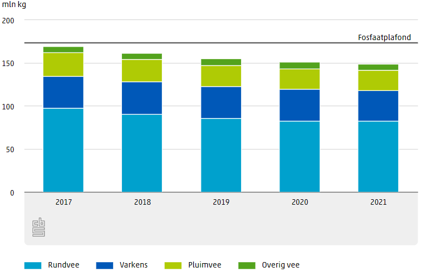Select the 2020 Overig vee bar segment
Image resolution: width=429 pixels, height=274 pixels.
(300, 66)
